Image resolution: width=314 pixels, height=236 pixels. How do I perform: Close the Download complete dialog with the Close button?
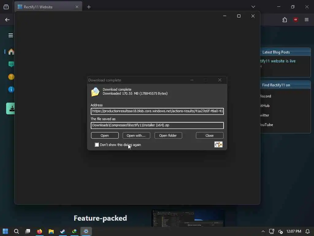click(x=209, y=136)
